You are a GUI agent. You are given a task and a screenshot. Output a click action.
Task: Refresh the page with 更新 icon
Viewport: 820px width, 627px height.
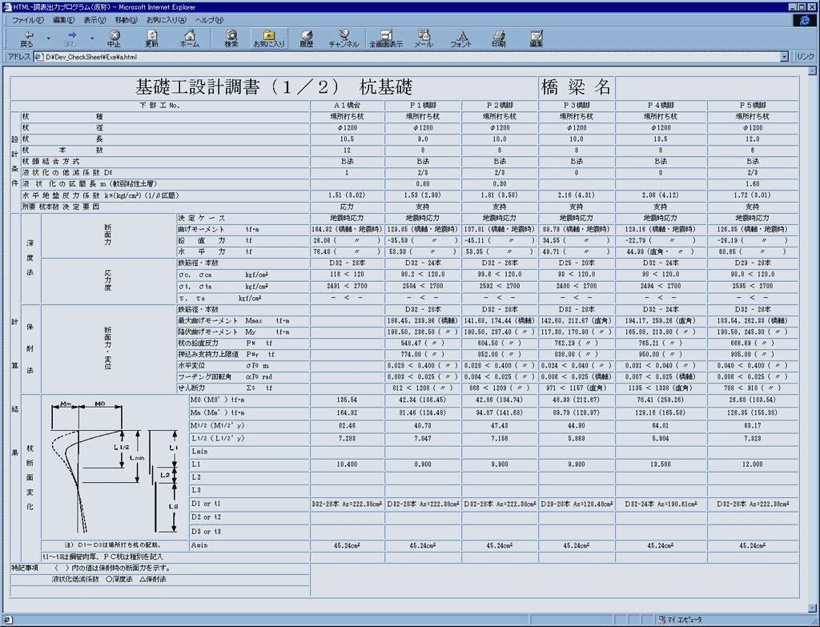pyautogui.click(x=151, y=38)
